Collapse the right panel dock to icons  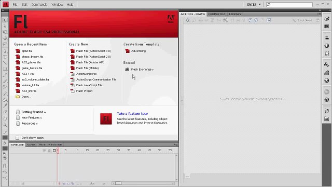click(x=320, y=10)
